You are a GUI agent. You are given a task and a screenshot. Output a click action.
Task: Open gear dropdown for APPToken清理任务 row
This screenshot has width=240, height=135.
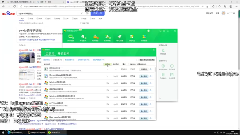pos(151,104)
